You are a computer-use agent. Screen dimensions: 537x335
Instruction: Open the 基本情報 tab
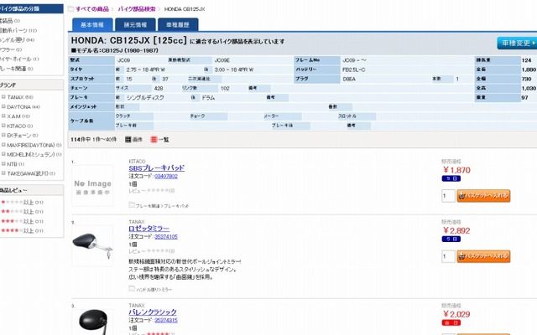(x=92, y=25)
